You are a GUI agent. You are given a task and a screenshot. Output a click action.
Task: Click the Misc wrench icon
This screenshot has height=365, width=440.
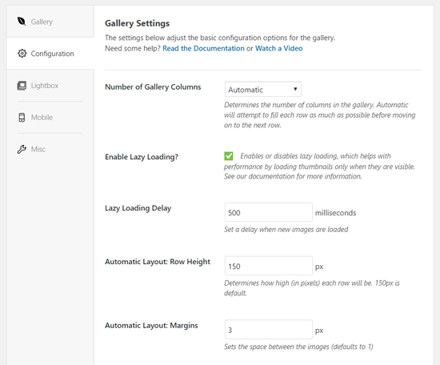click(22, 149)
